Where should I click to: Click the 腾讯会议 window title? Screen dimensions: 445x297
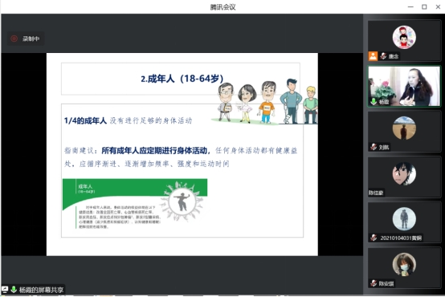tap(222, 6)
